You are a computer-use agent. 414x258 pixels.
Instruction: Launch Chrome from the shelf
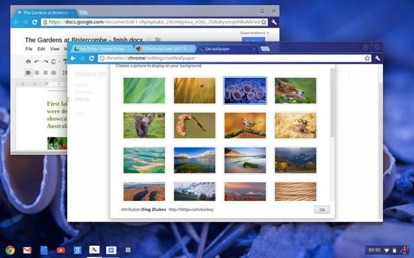tap(10, 250)
